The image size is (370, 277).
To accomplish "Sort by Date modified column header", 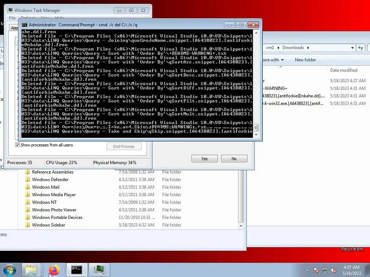I will click(344, 70).
